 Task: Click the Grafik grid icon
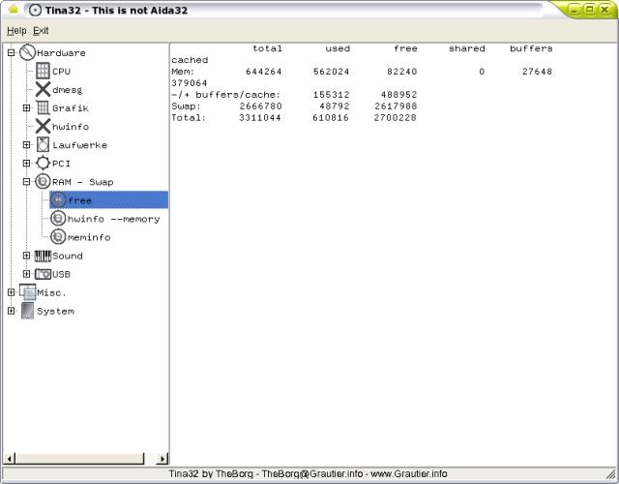[43, 107]
